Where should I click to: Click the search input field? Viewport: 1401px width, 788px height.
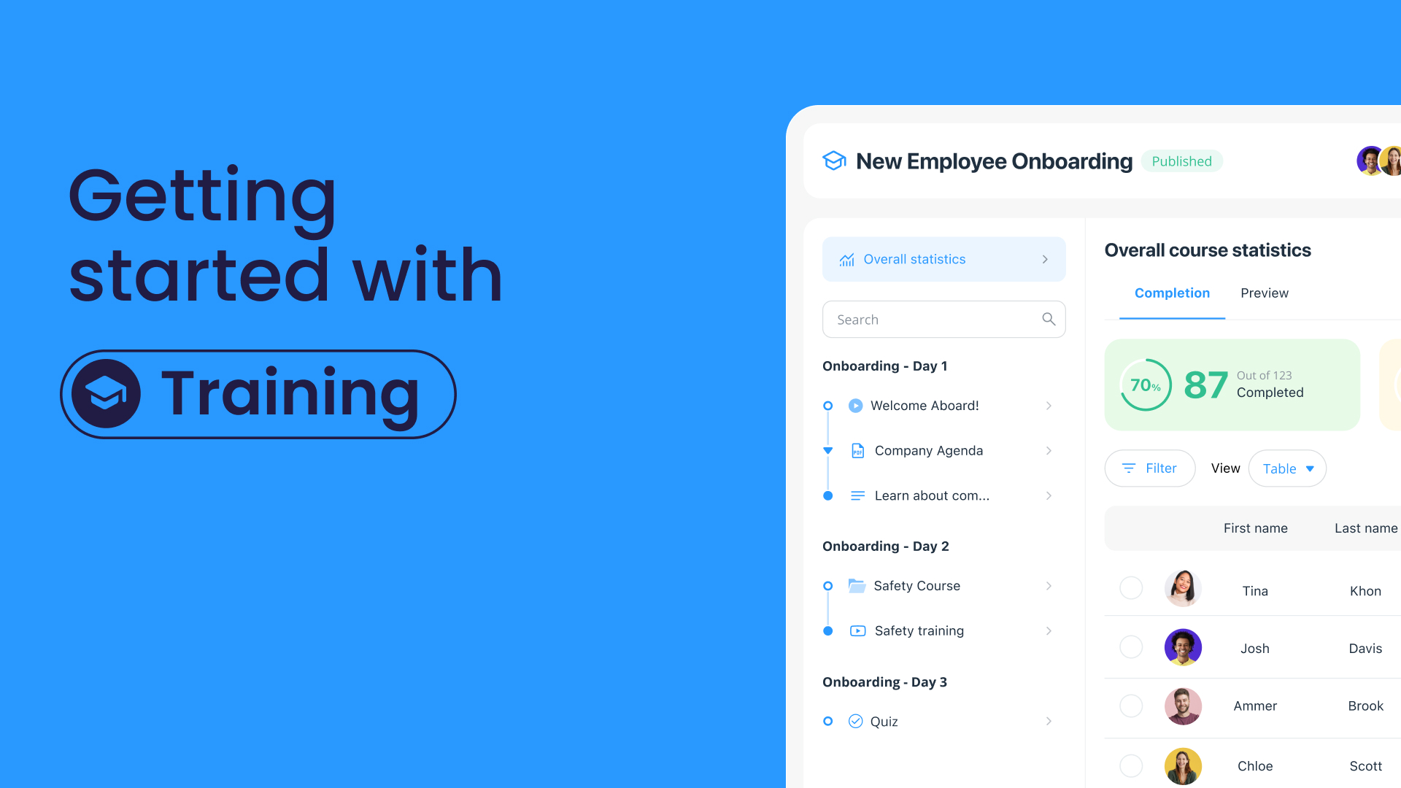tap(944, 320)
